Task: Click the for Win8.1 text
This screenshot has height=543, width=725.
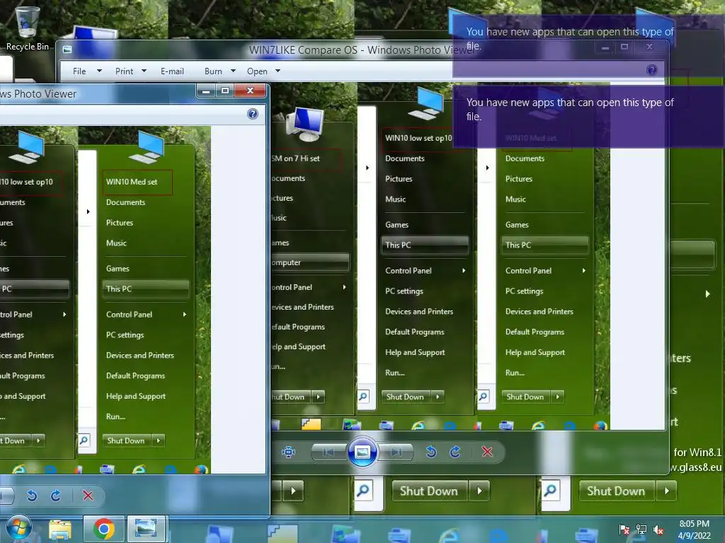Action: click(697, 452)
